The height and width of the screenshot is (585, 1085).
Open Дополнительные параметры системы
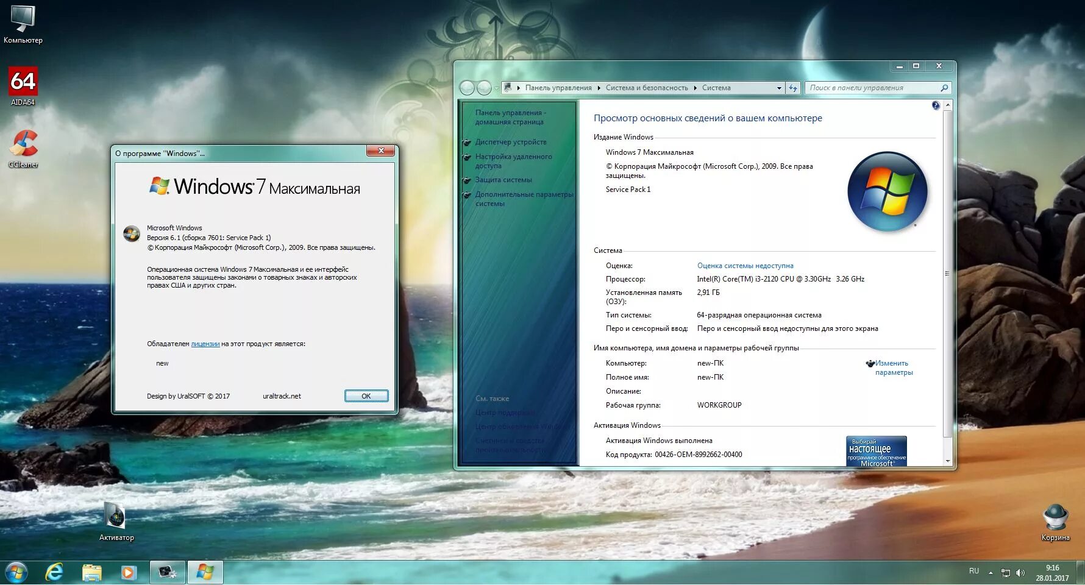[x=524, y=199]
